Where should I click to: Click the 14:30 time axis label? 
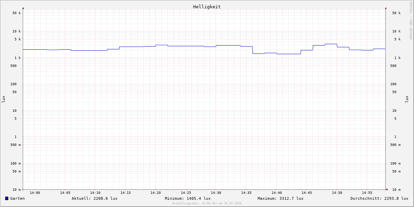pyautogui.click(x=216, y=193)
